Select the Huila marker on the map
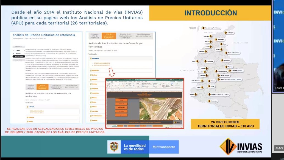 [209, 86]
